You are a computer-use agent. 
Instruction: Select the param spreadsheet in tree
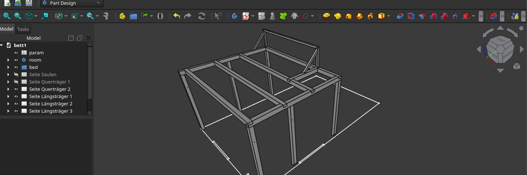(x=36, y=53)
